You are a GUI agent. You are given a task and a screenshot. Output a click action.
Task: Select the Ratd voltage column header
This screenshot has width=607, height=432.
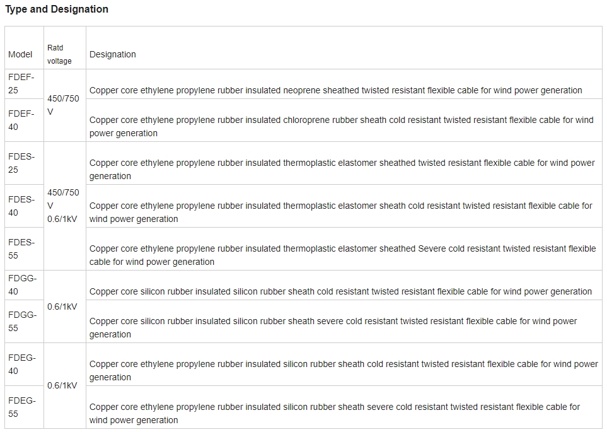coord(65,48)
